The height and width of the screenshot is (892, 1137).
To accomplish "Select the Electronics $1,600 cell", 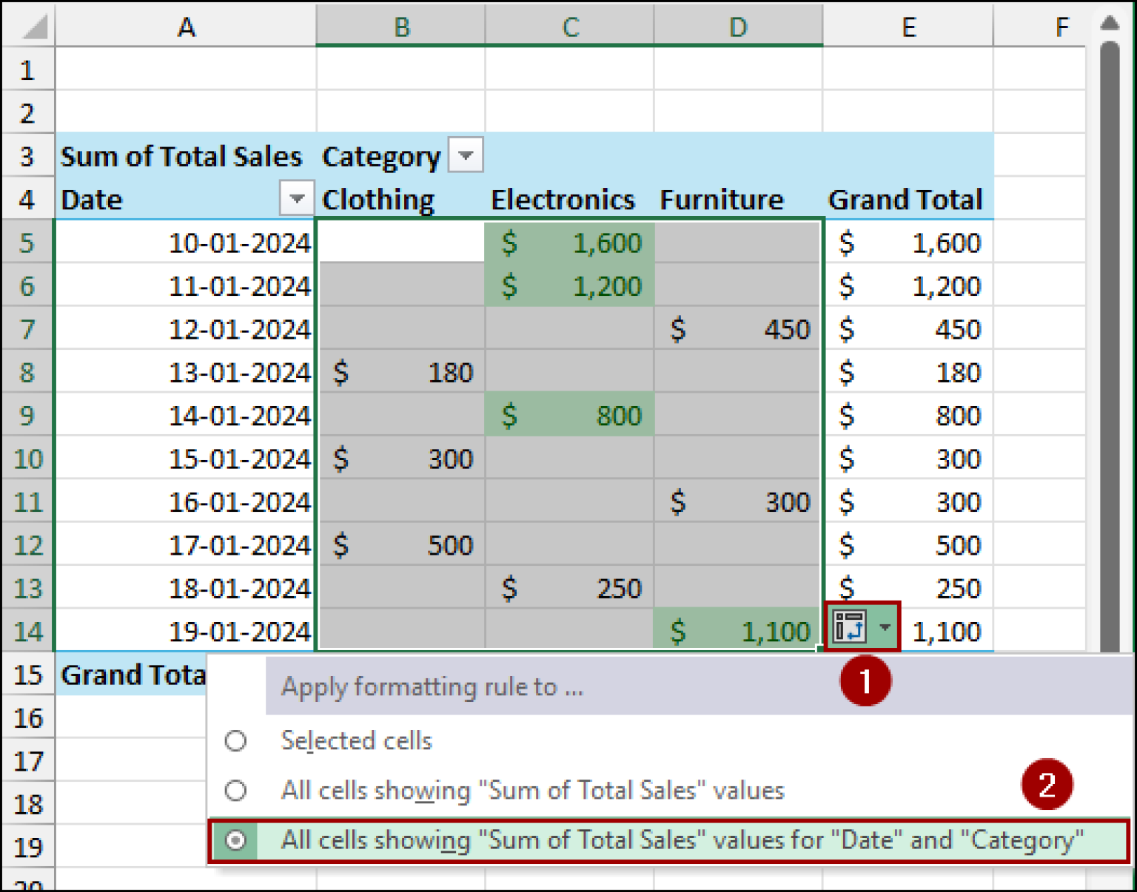I will 569,243.
